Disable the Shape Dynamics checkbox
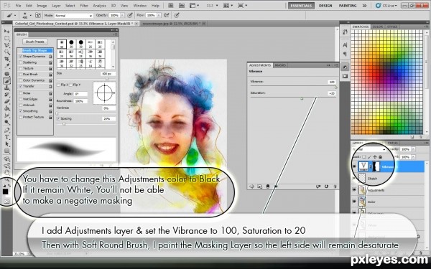This screenshot has height=269, width=431. click(20, 56)
